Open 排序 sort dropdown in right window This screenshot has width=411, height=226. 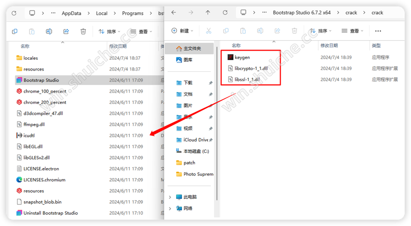click(321, 31)
